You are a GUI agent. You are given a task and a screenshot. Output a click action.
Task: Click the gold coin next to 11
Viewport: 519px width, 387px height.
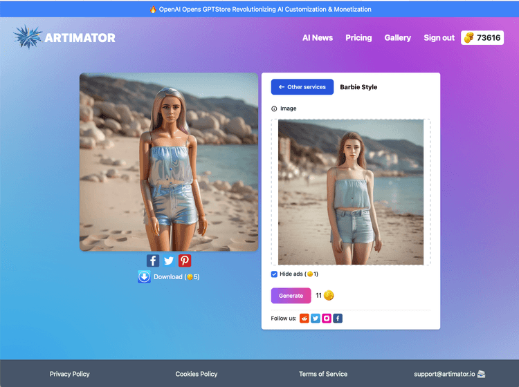click(329, 296)
